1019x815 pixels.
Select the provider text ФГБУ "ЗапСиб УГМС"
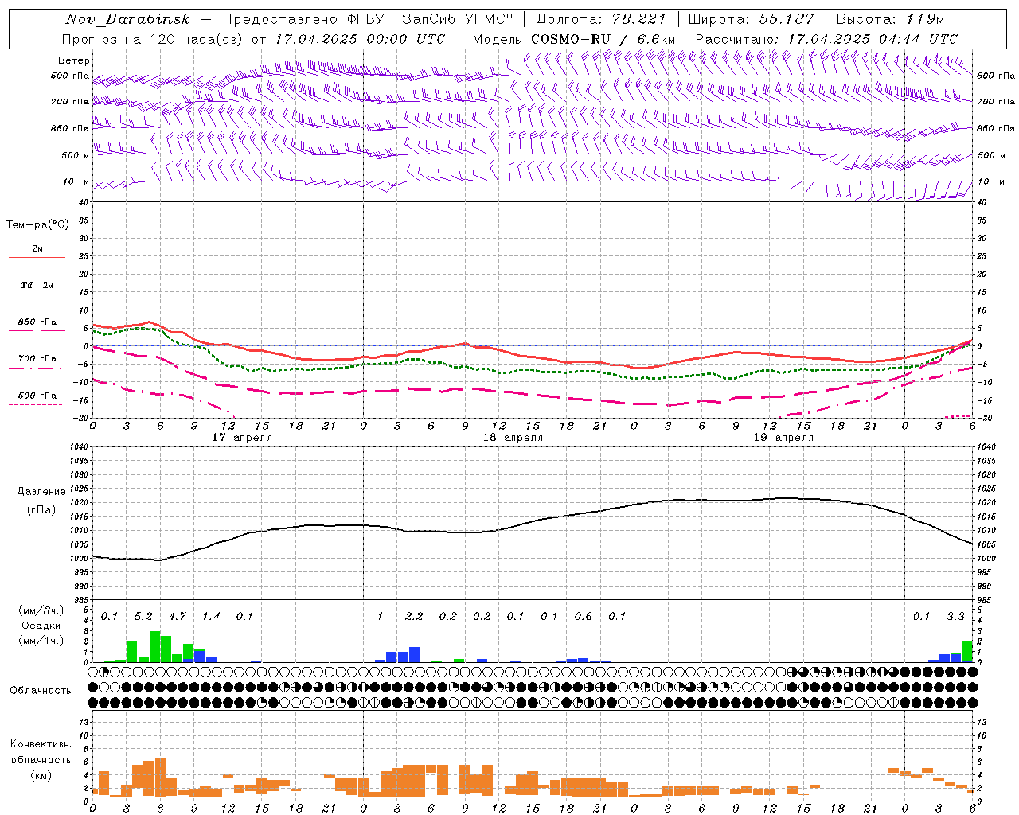429,19
